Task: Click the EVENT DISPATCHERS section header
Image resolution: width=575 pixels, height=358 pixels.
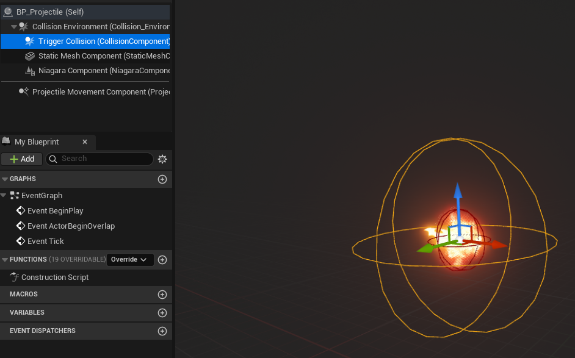Action: [x=86, y=331]
